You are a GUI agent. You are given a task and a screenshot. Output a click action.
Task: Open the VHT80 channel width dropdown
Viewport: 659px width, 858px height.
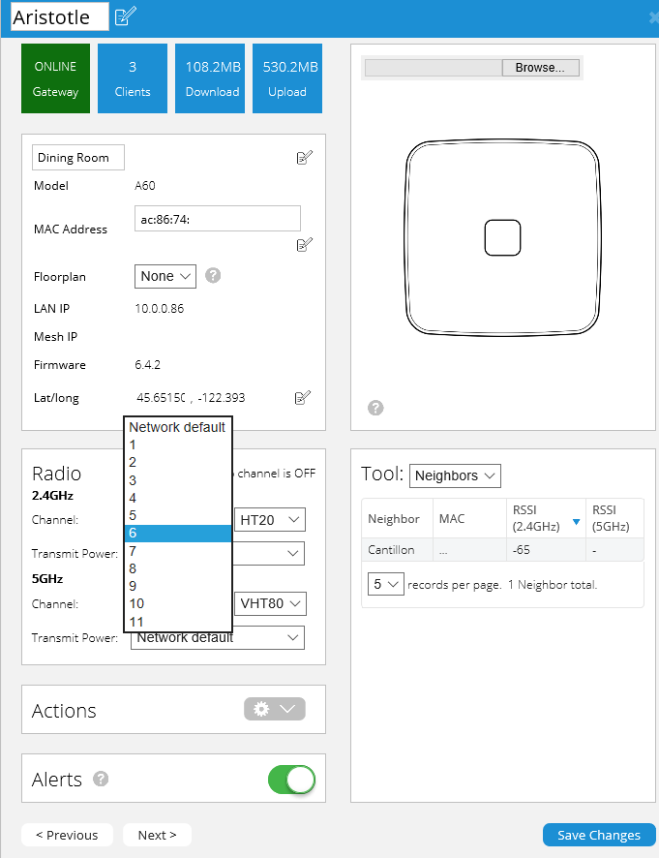tap(270, 603)
